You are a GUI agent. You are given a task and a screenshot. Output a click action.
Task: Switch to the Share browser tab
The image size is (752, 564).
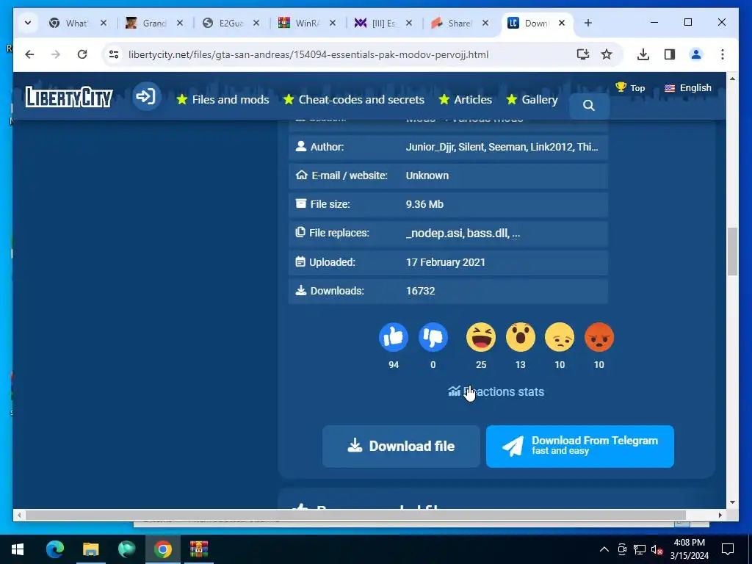point(460,23)
